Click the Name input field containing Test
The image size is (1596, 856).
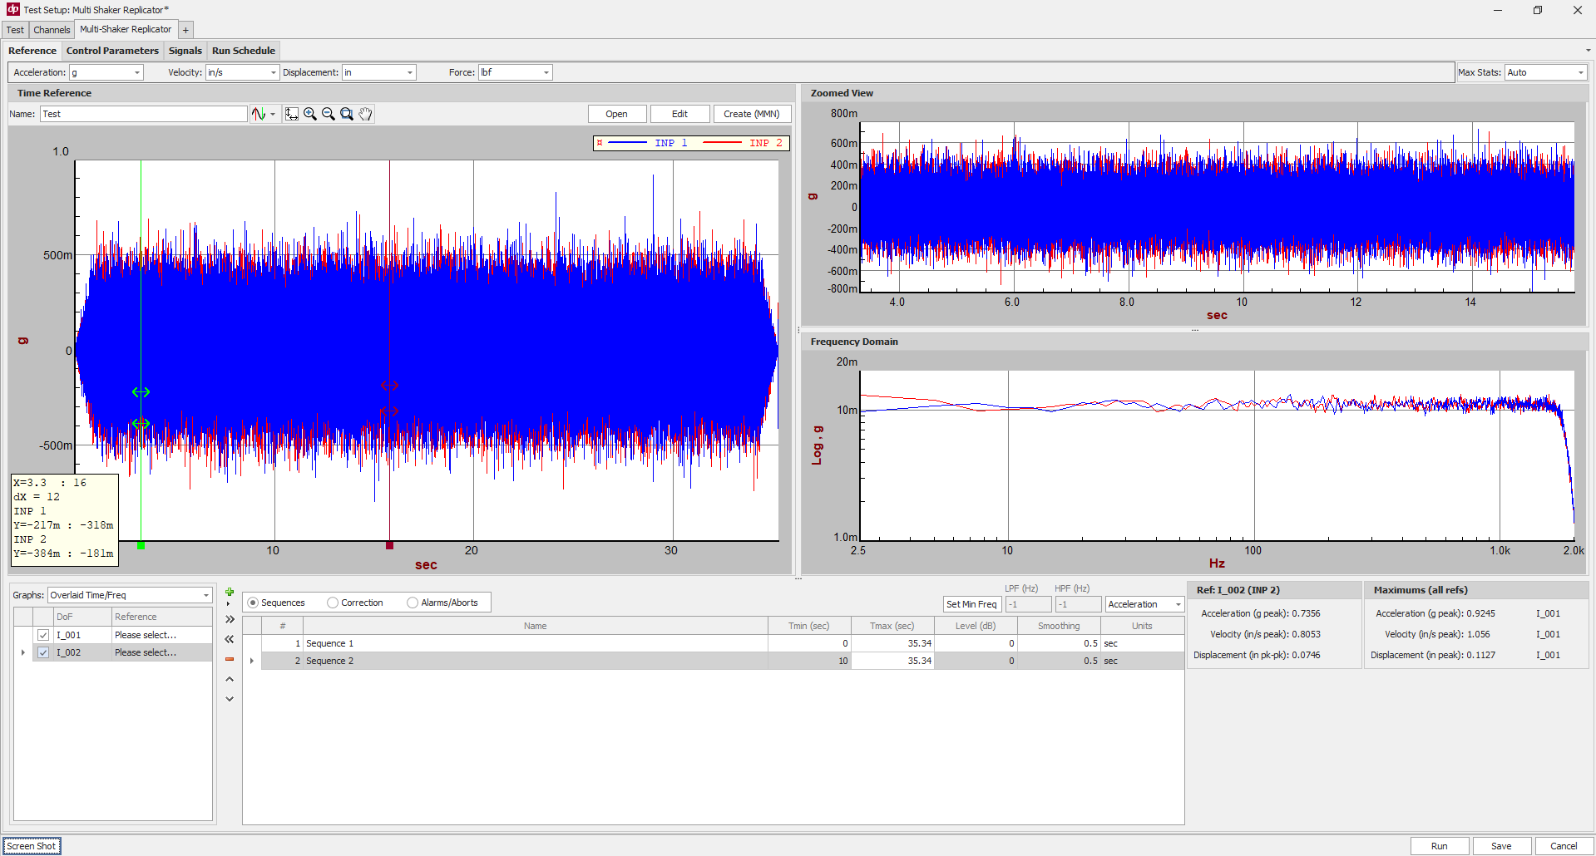coord(143,114)
